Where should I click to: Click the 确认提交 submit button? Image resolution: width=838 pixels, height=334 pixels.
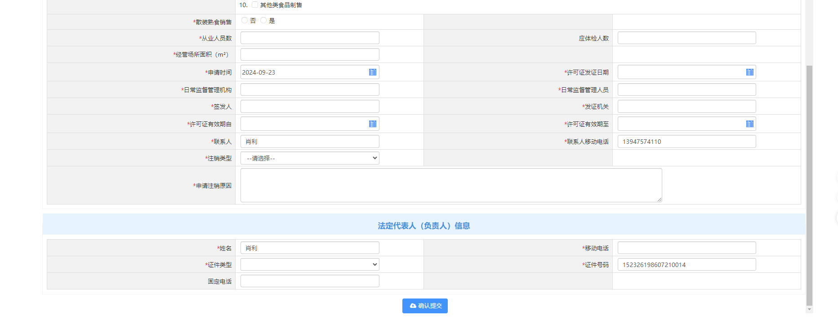(x=425, y=306)
